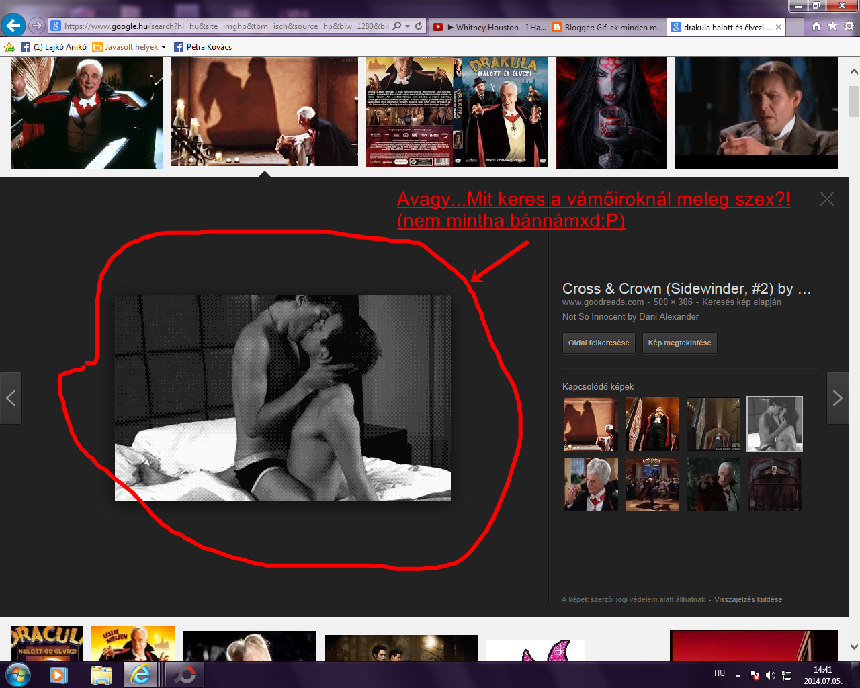The image size is (860, 688).
Task: Open the bottom-row Dracula halott és élvezi poster thumbnail
Action: 47,643
